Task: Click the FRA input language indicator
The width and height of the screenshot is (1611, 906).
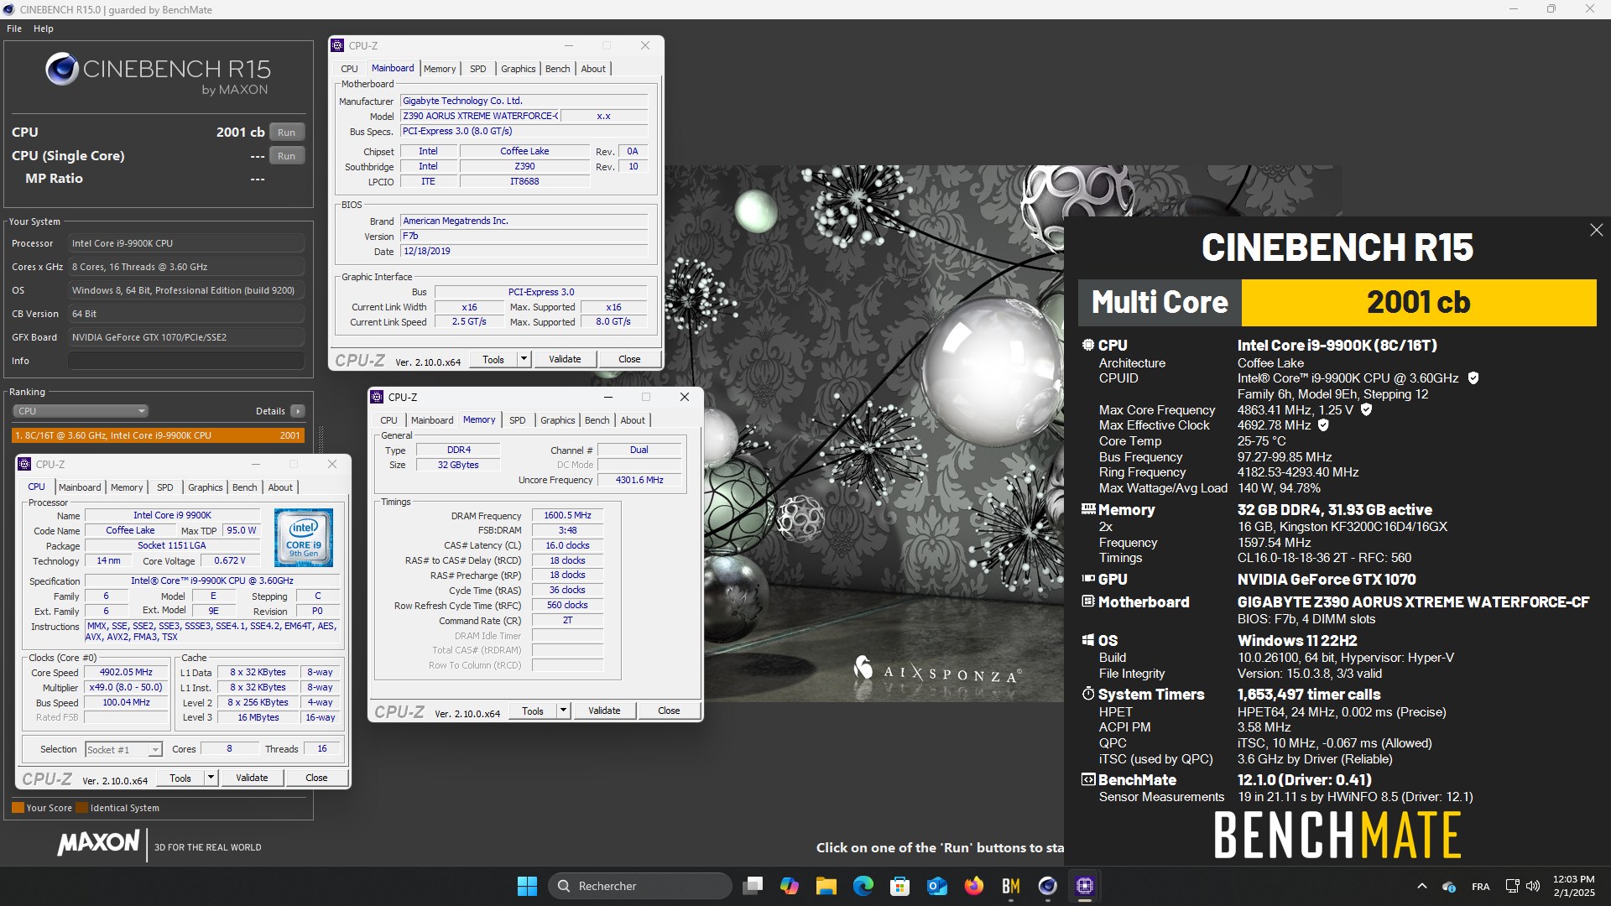Action: [x=1480, y=886]
